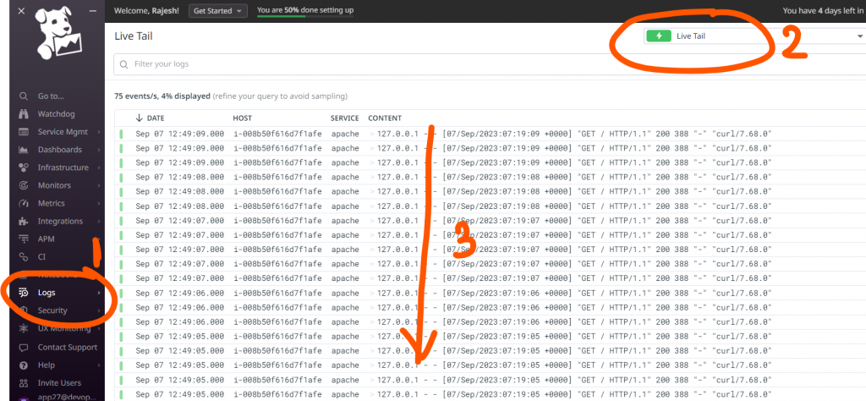
Task: Expand the Service Mgmt submenu arrow
Action: (99, 132)
